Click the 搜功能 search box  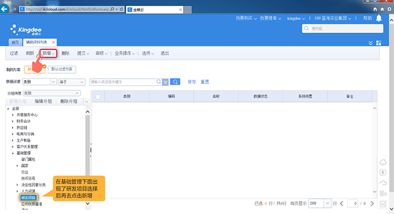point(343,28)
